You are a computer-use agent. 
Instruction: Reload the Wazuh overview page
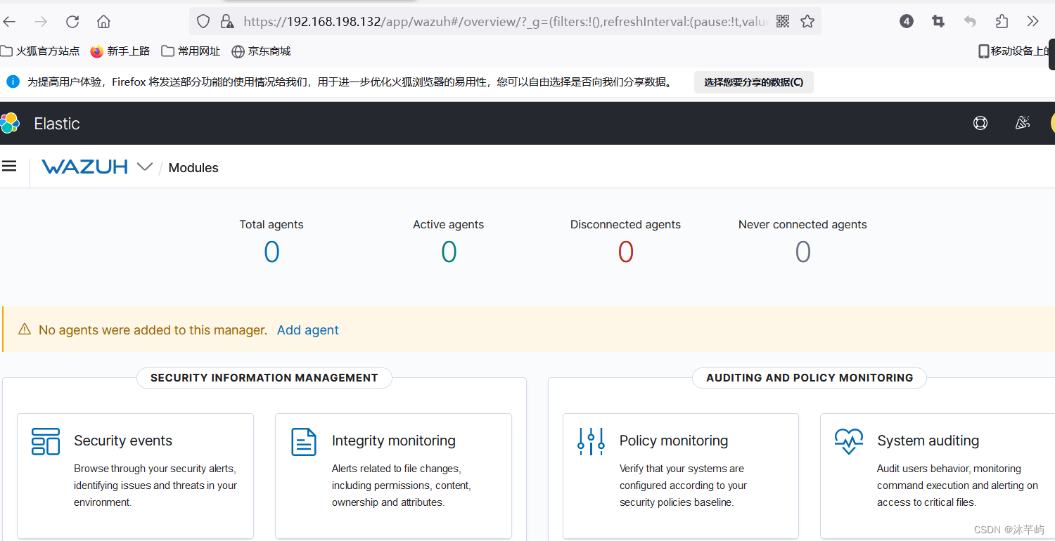click(x=72, y=21)
